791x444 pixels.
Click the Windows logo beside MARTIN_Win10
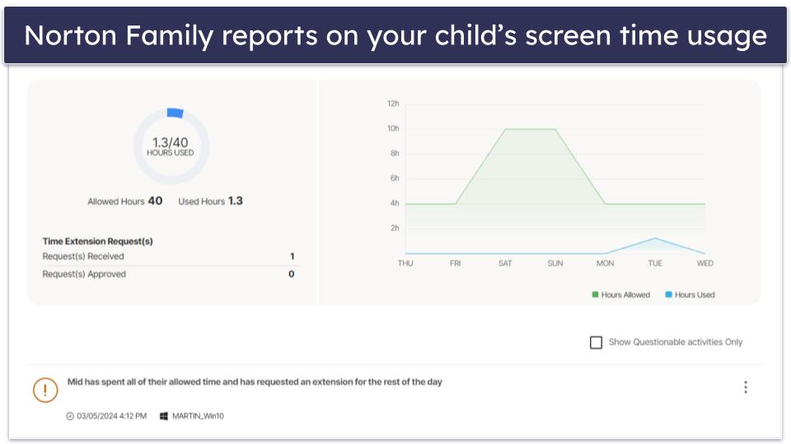163,416
